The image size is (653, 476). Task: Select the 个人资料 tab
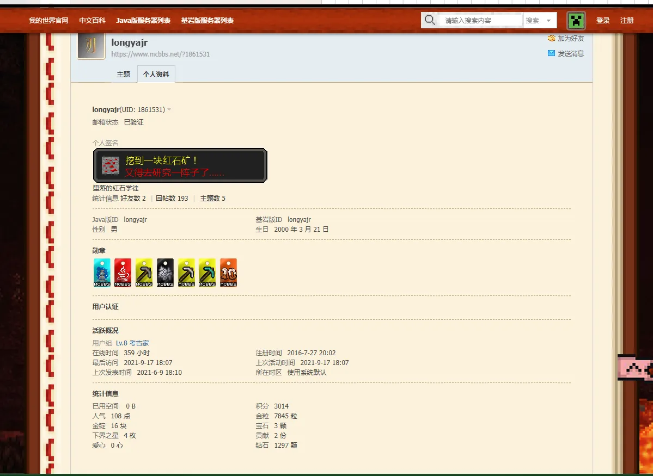coord(156,74)
